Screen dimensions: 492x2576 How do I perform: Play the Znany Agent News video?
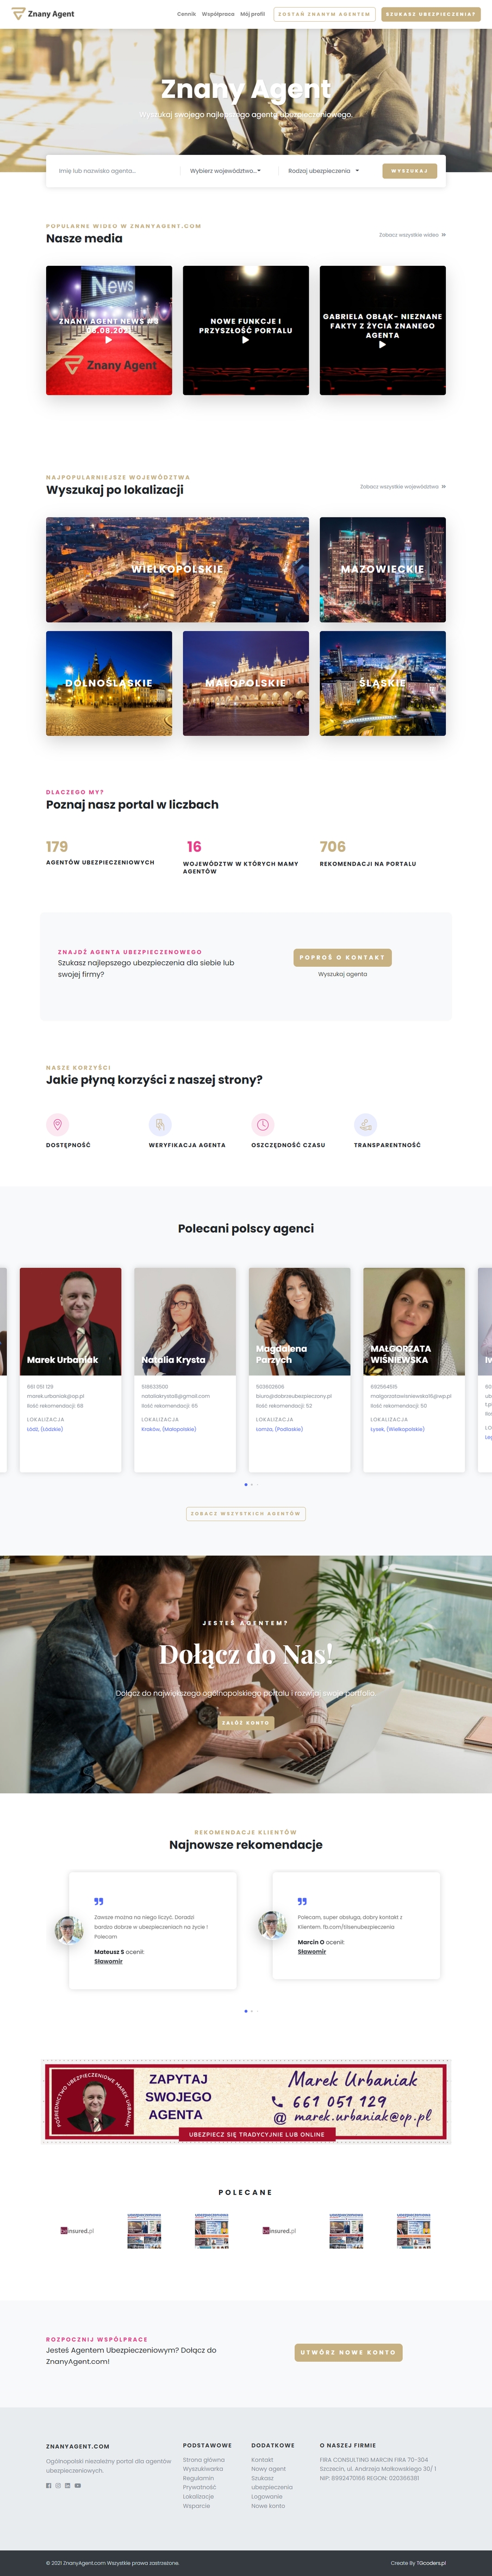pyautogui.click(x=108, y=339)
